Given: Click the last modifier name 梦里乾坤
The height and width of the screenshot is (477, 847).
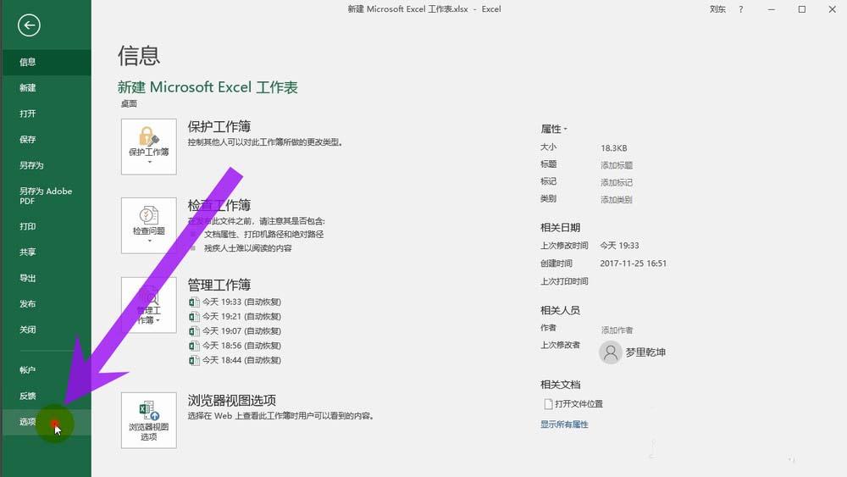Looking at the screenshot, I should (x=645, y=352).
